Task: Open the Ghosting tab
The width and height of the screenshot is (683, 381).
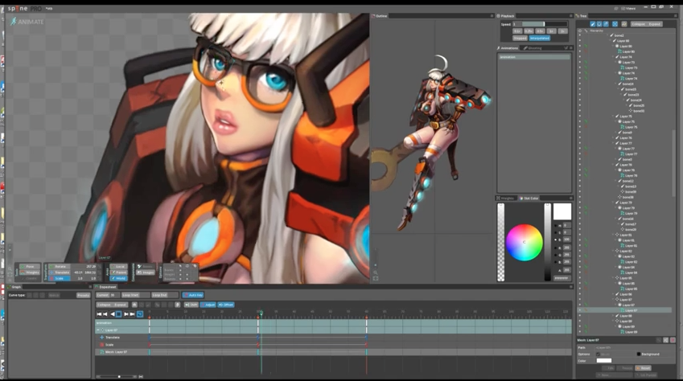Action: pyautogui.click(x=533, y=48)
